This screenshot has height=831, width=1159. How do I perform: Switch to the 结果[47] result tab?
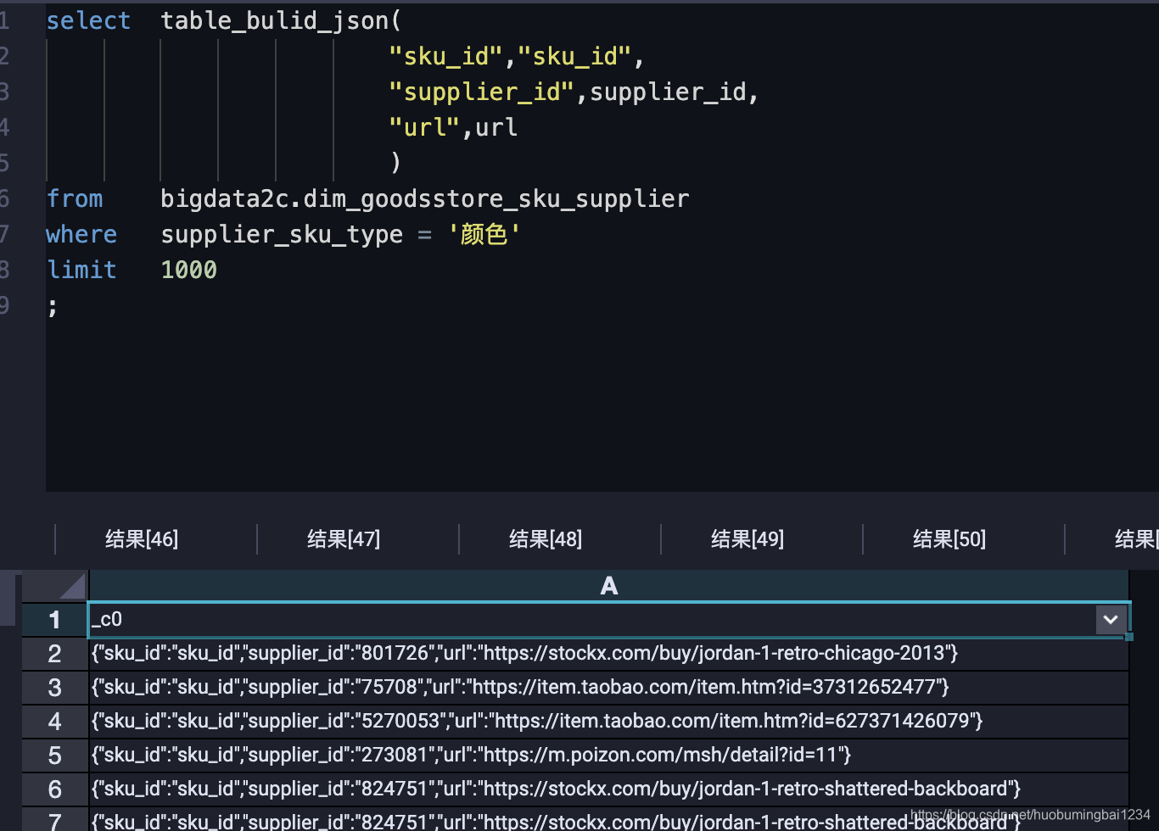(343, 538)
